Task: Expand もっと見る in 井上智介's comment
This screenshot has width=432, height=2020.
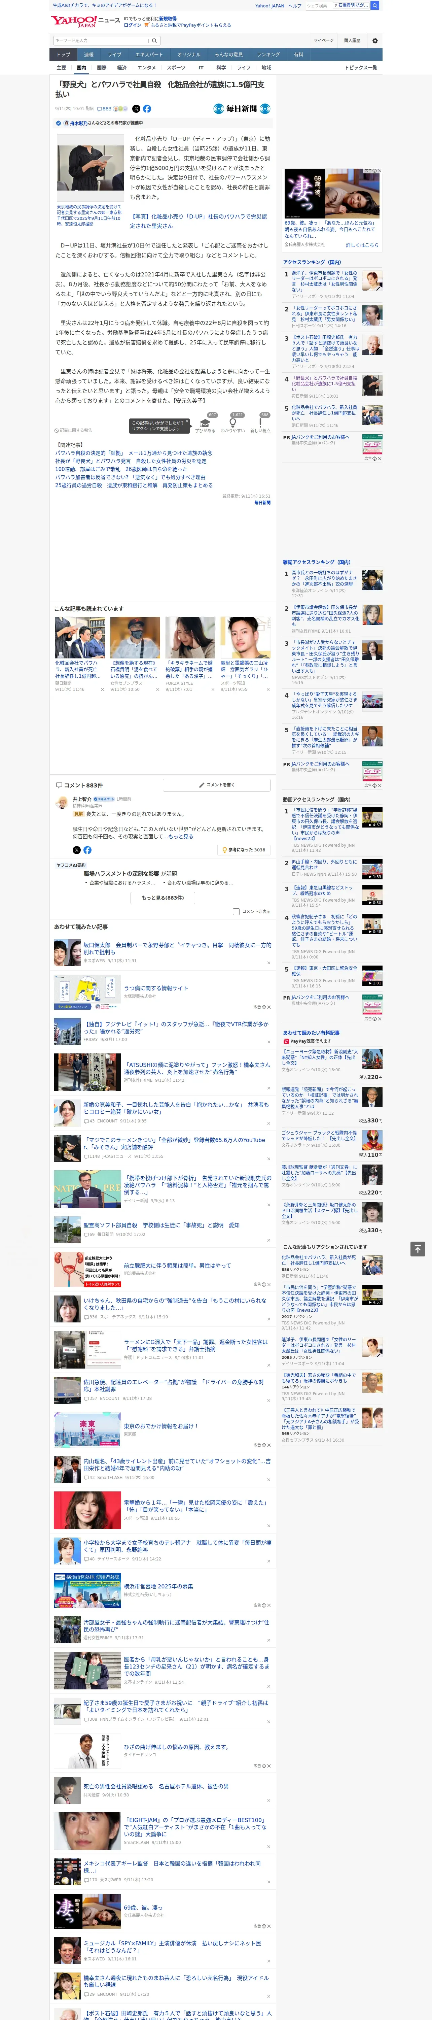Action: tap(181, 836)
